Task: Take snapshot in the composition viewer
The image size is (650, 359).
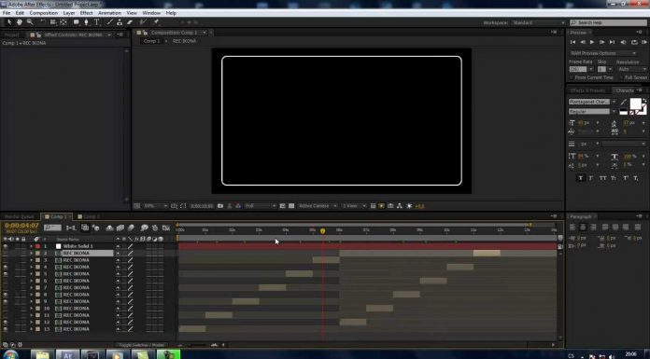Action: [x=220, y=206]
